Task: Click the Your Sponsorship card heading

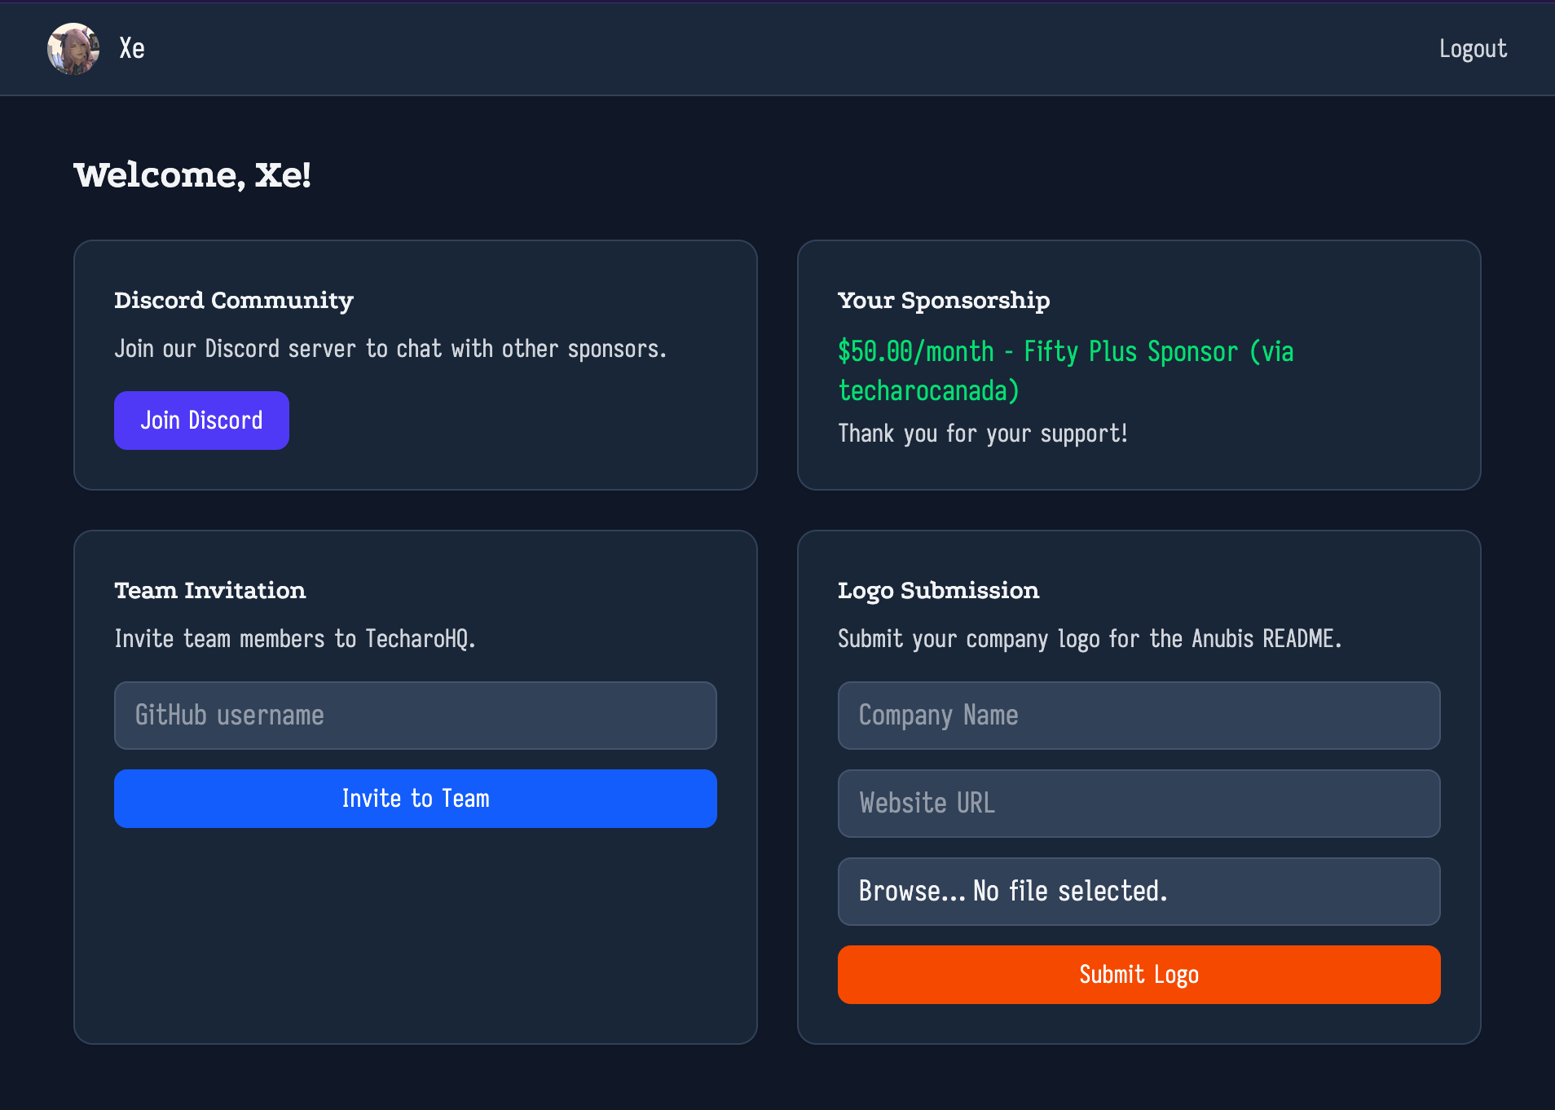Action: 944,301
